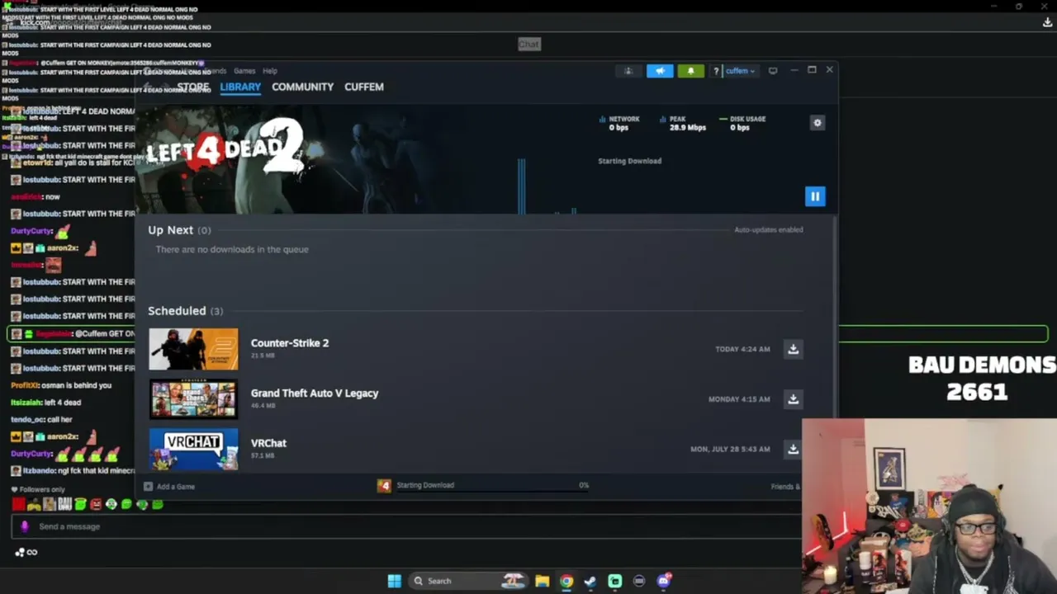Open Steam from the taskbar
This screenshot has width=1057, height=594.
point(590,581)
